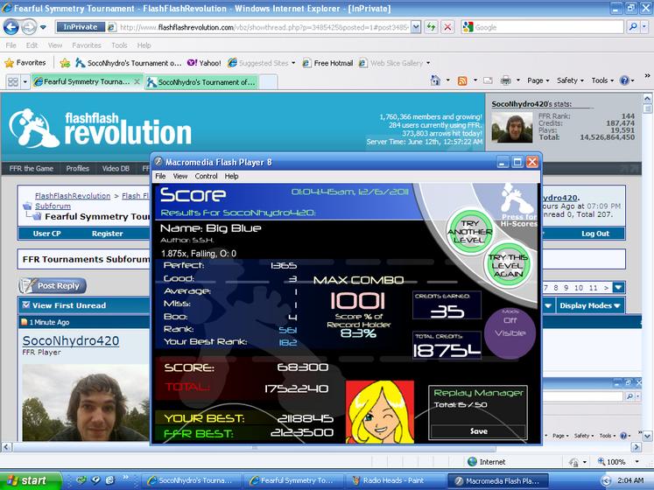Switch to Radio Heads - Paint taskbar item

pyautogui.click(x=395, y=480)
